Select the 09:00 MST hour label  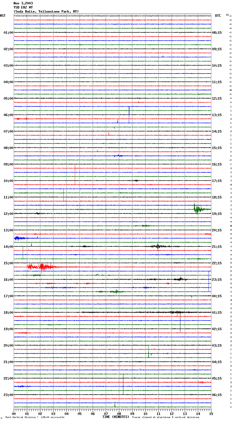8,164
